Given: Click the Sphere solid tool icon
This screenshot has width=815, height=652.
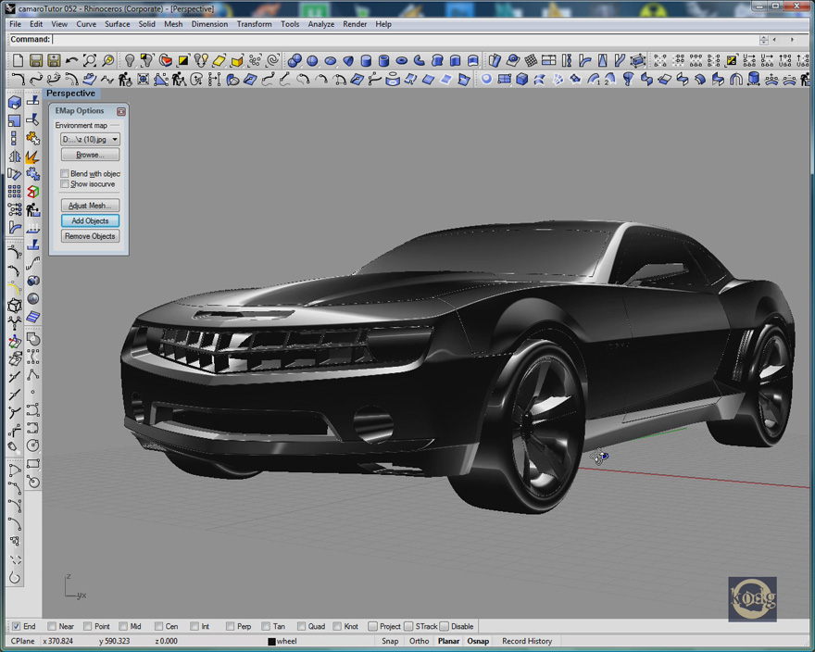Looking at the screenshot, I should coord(312,60).
